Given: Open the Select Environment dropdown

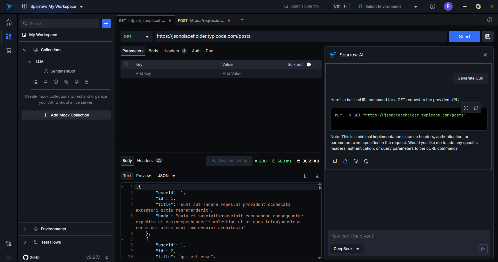Looking at the screenshot, I should point(388,6).
